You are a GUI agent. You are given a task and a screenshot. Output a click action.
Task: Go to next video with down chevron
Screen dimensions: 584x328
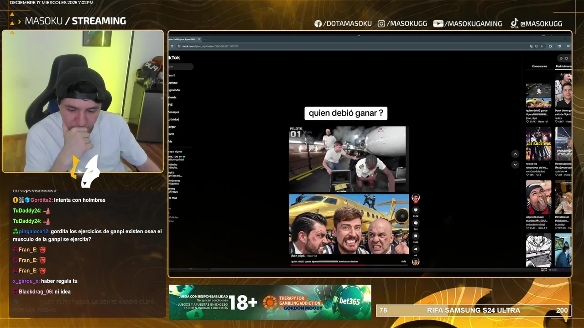[515, 164]
